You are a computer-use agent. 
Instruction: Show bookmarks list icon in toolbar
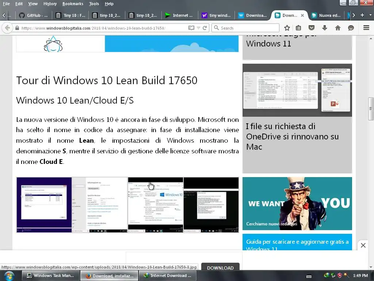tap(298, 28)
